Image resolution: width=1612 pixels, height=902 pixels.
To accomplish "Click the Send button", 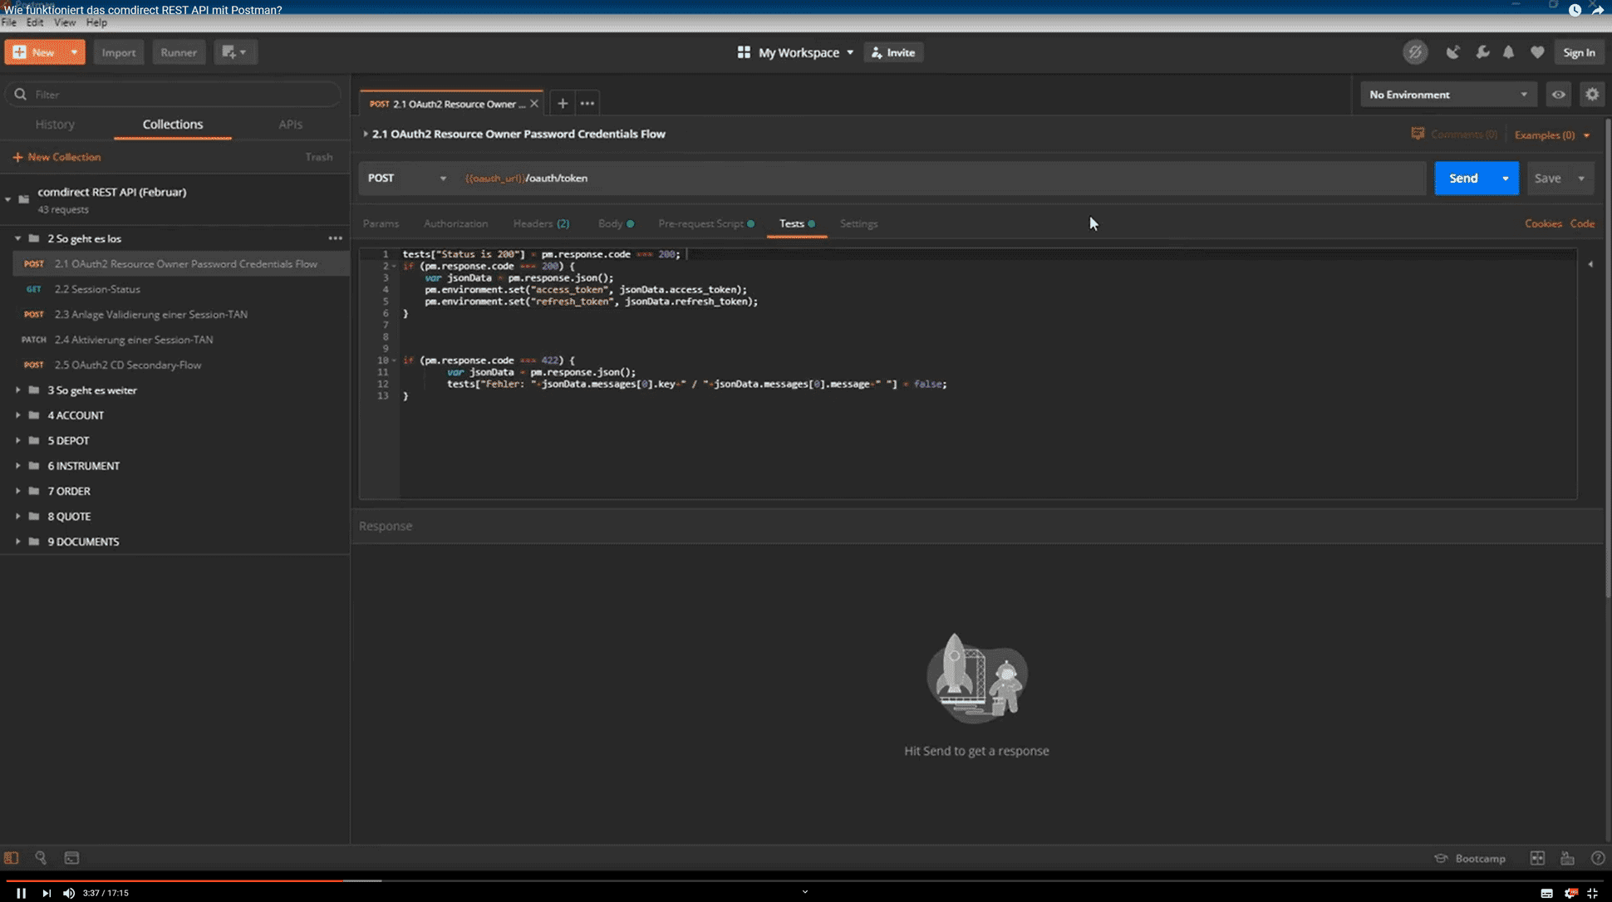I will [1463, 178].
